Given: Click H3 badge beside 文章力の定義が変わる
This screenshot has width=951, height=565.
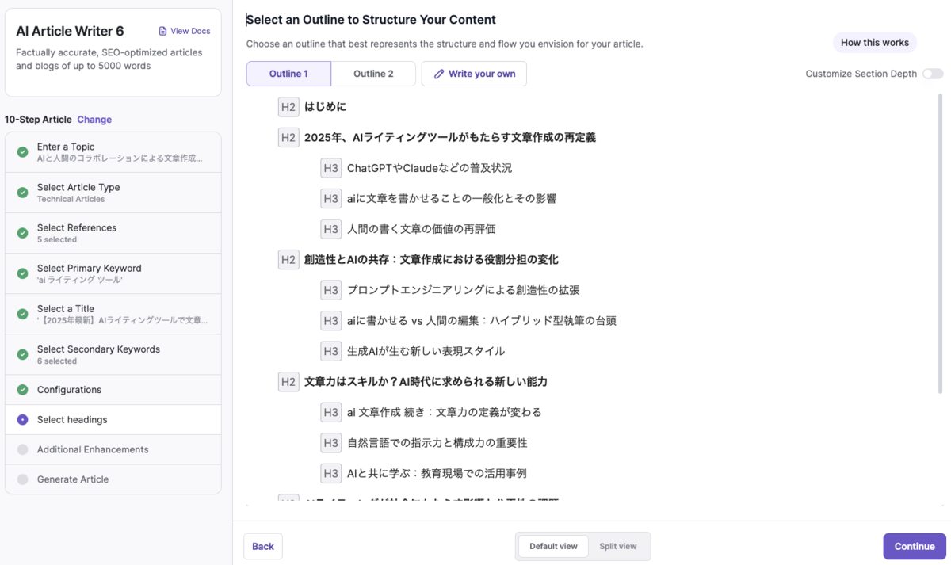Looking at the screenshot, I should [331, 412].
